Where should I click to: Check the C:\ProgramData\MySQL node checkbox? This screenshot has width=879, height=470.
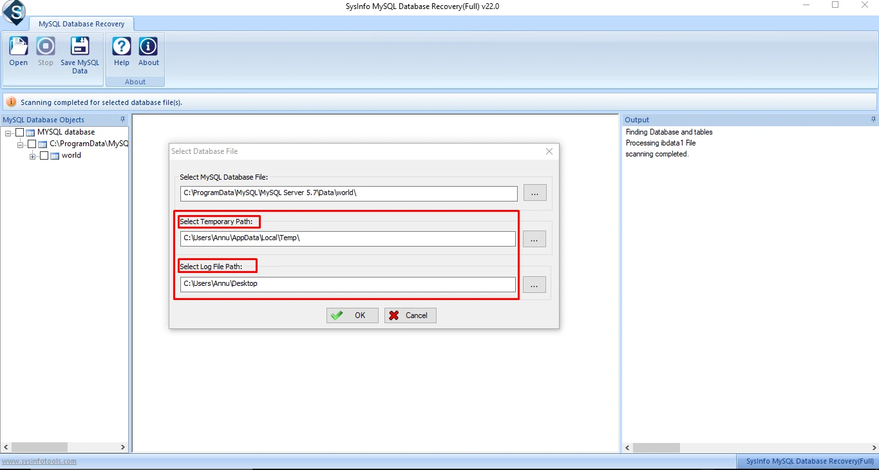(32, 144)
